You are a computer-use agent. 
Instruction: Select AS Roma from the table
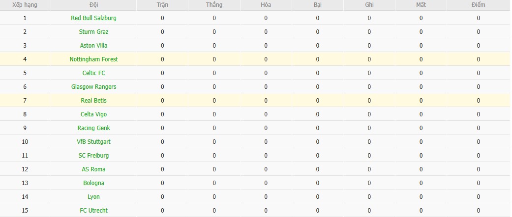tap(93, 169)
